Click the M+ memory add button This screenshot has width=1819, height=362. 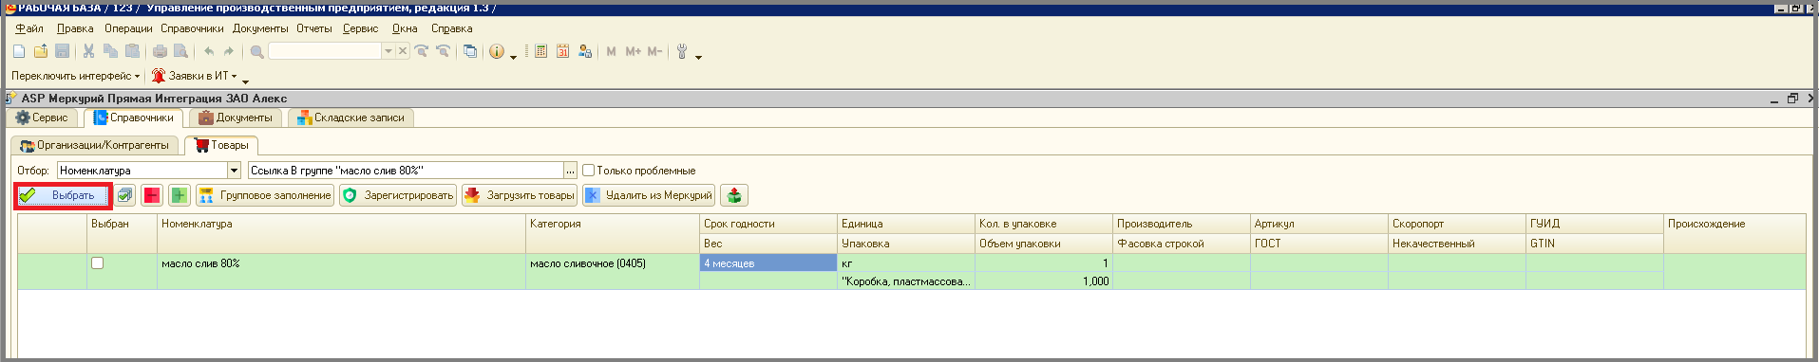(633, 51)
